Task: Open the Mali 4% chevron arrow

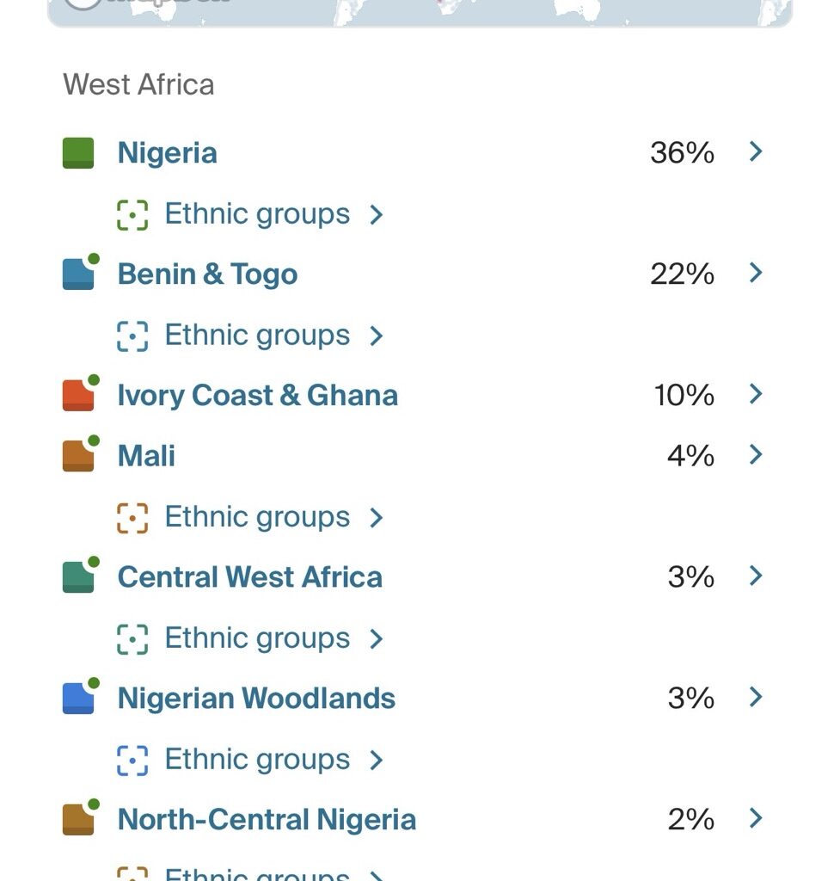Action: [x=756, y=455]
